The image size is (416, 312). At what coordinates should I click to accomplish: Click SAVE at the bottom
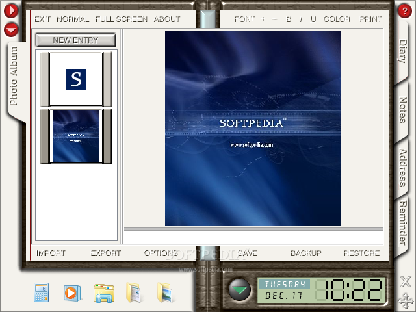pyautogui.click(x=248, y=253)
